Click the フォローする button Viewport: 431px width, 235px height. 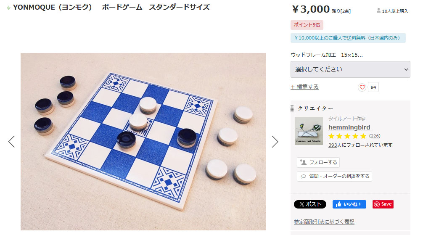point(318,162)
